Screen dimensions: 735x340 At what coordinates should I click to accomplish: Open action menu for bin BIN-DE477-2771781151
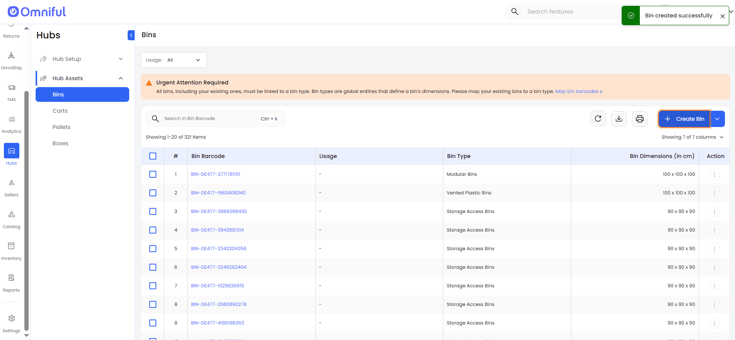714,174
